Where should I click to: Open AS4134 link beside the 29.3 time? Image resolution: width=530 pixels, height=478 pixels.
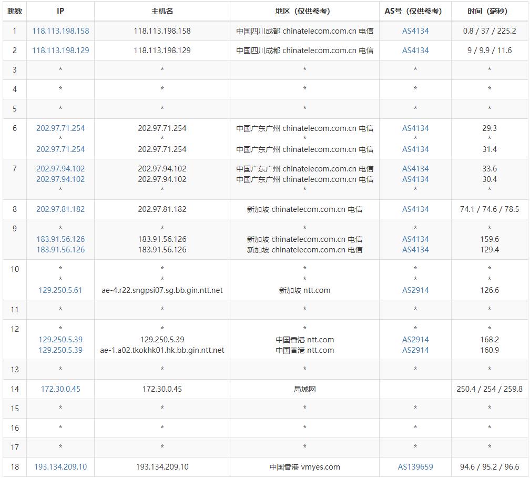click(415, 128)
